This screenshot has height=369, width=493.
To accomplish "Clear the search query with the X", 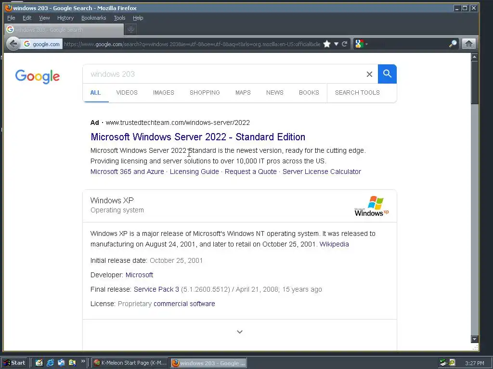I will [369, 74].
